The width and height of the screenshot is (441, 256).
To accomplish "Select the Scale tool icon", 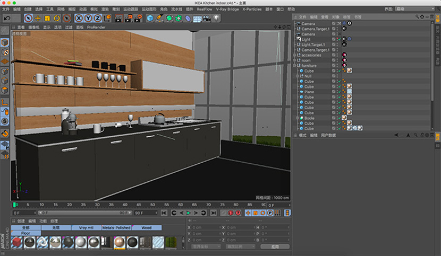I will [x=47, y=18].
